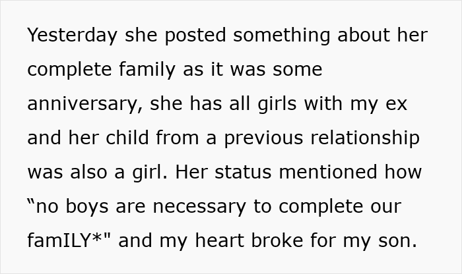Select the word "our" ending the quote line

tap(385, 207)
